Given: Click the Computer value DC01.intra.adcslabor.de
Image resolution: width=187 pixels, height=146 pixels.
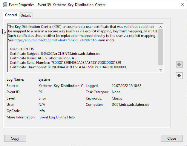Looking at the screenshot, I should pos(130,105).
